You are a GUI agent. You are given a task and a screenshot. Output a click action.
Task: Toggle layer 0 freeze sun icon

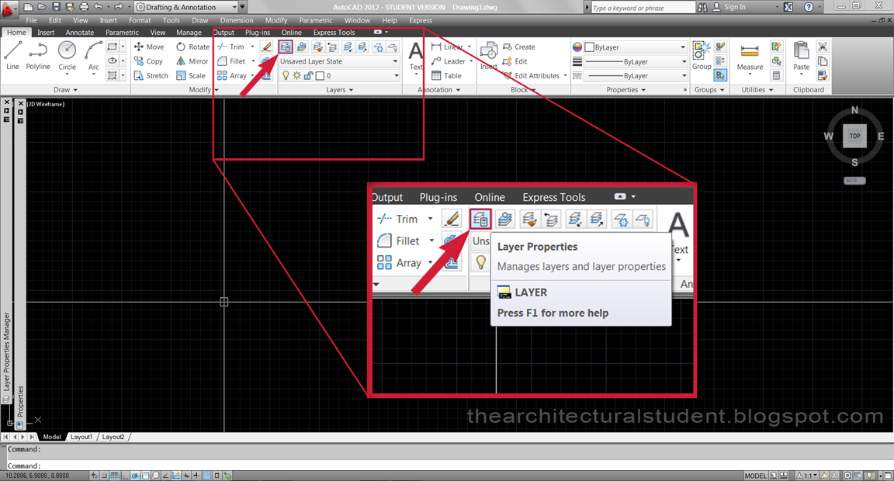tap(296, 75)
